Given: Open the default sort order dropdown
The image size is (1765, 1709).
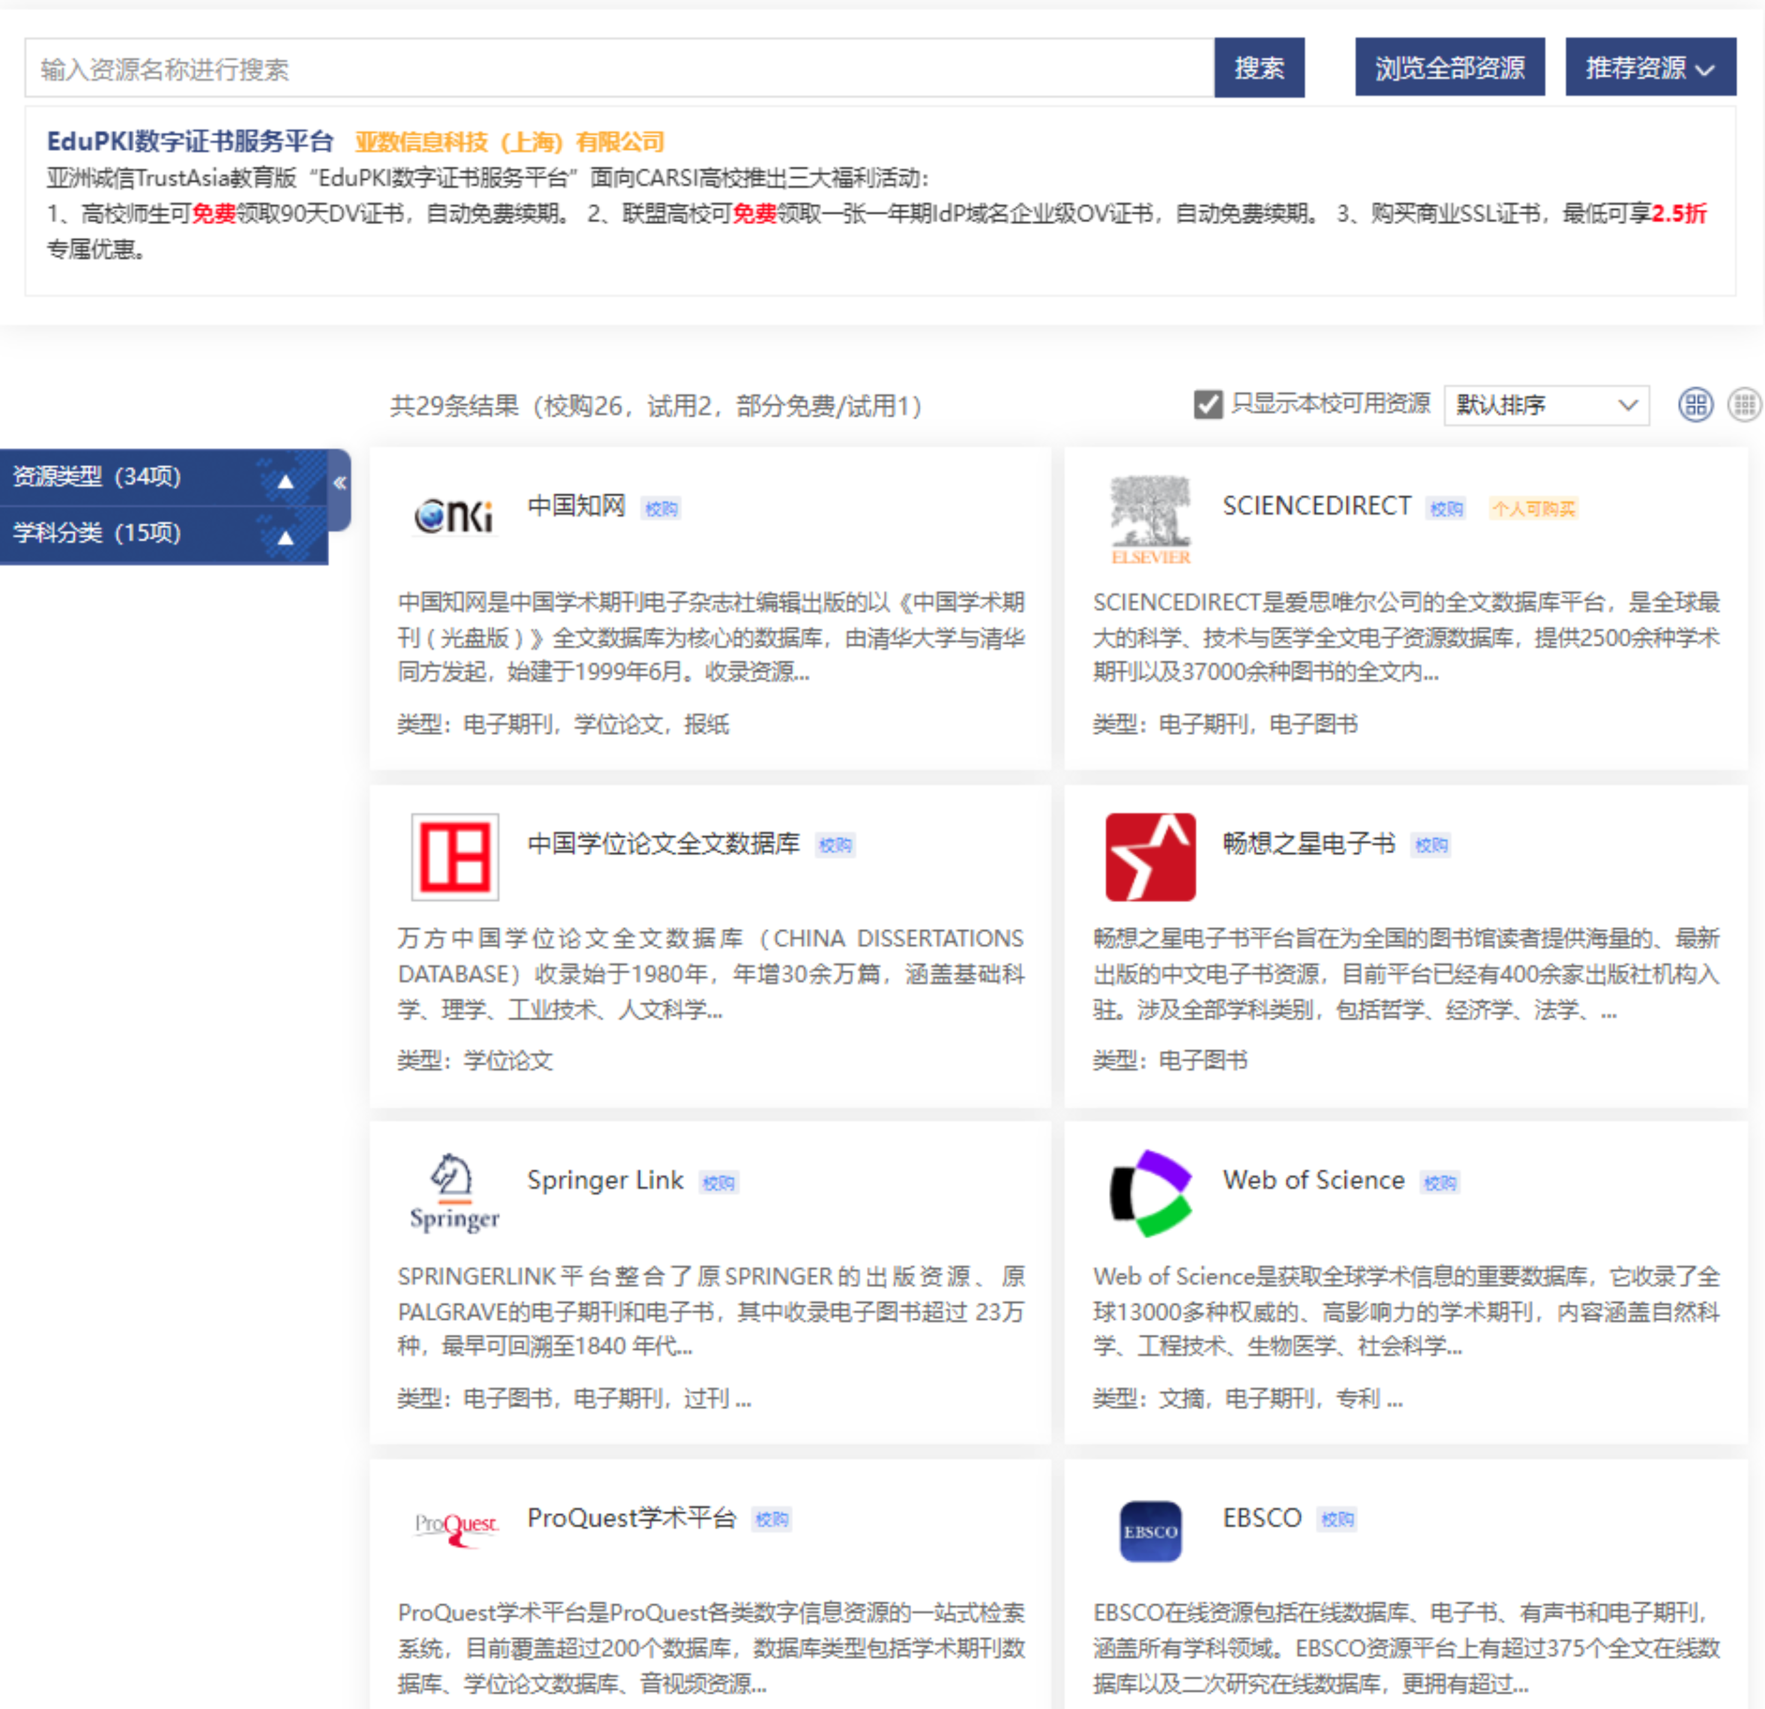Looking at the screenshot, I should (1545, 404).
